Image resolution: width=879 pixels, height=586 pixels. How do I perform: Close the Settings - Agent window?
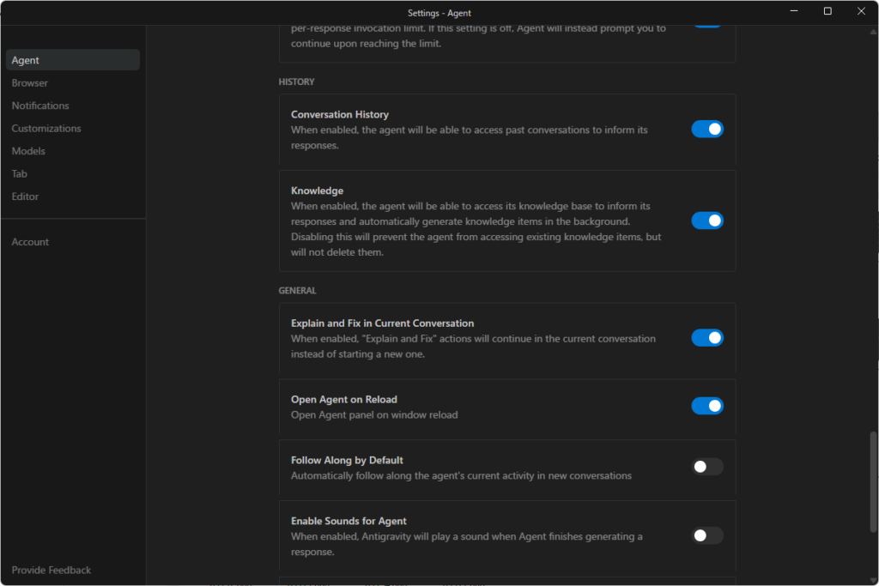(861, 11)
